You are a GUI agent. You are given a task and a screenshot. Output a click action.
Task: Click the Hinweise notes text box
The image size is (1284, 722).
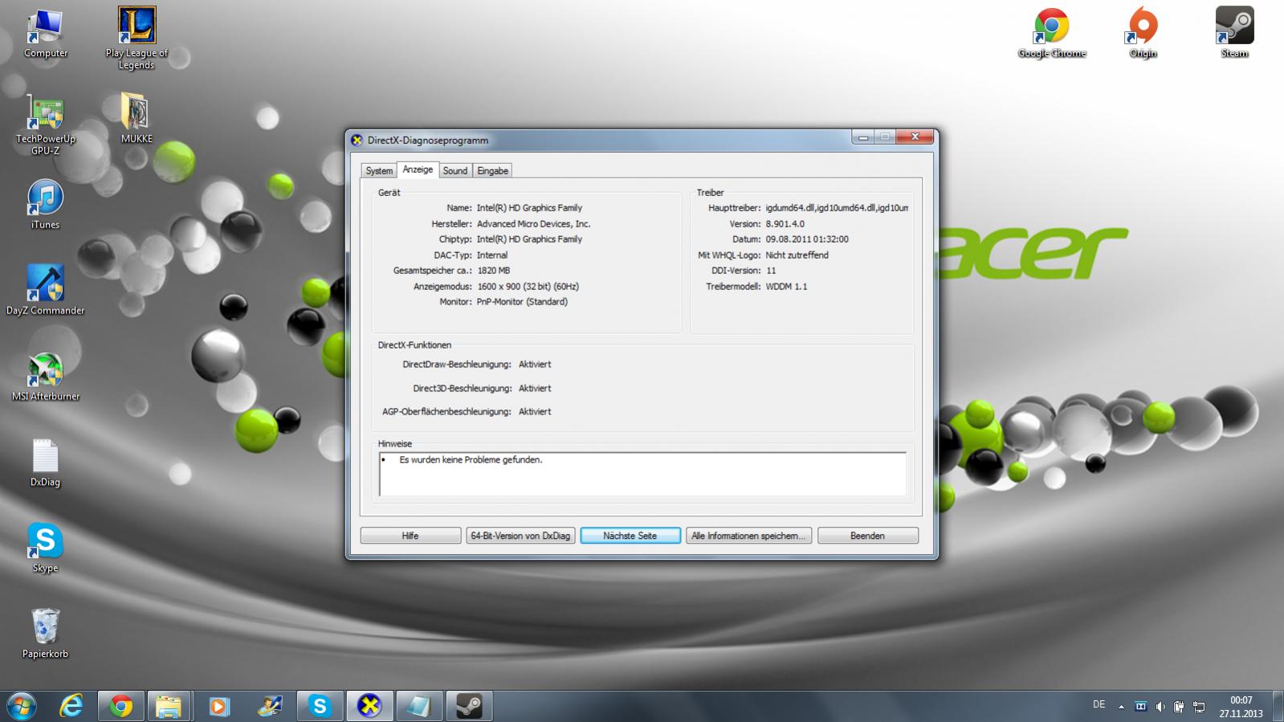pyautogui.click(x=642, y=474)
